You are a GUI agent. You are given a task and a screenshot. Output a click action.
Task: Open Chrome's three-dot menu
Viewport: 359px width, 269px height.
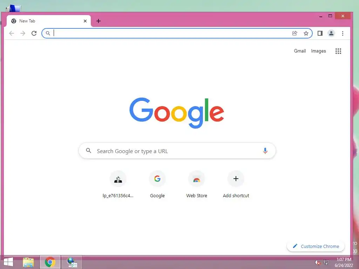tap(343, 33)
